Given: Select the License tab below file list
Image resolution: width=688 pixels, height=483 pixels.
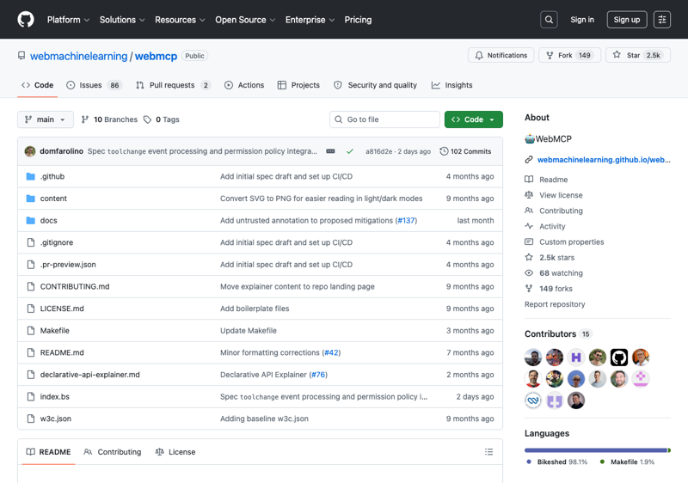Looking at the screenshot, I should coord(175,452).
